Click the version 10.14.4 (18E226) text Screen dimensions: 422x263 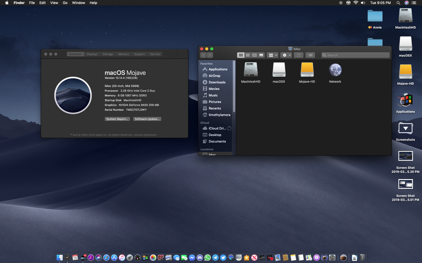point(121,78)
